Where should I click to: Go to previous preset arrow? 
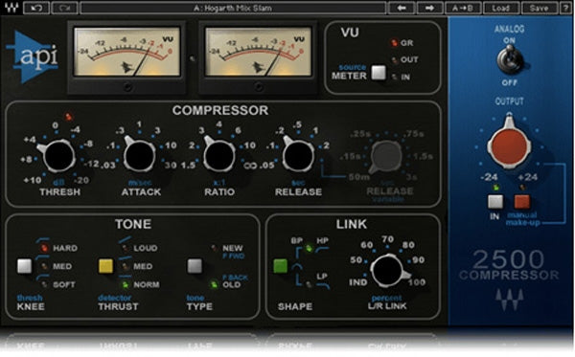(x=402, y=8)
